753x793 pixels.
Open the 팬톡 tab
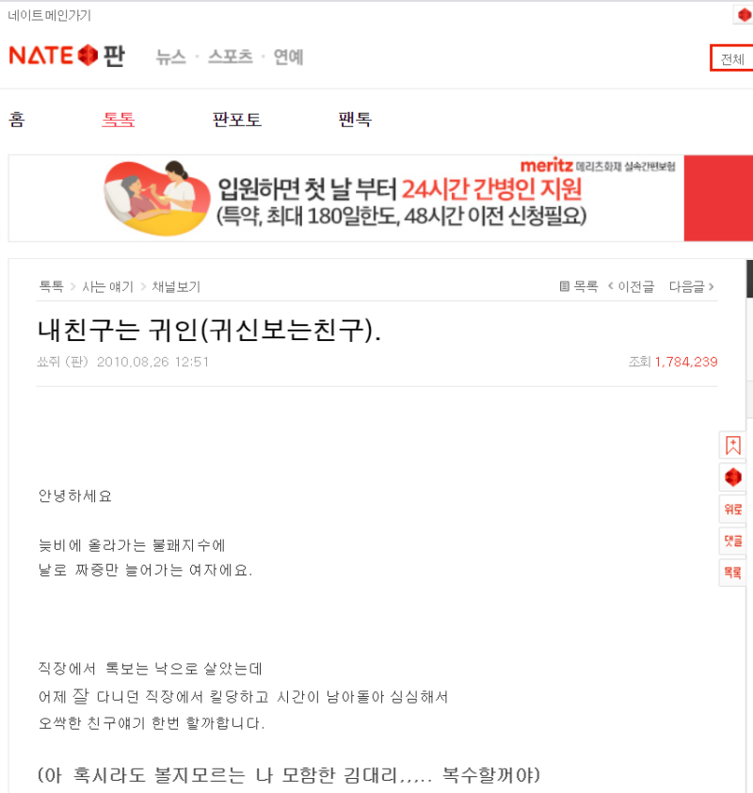355,120
